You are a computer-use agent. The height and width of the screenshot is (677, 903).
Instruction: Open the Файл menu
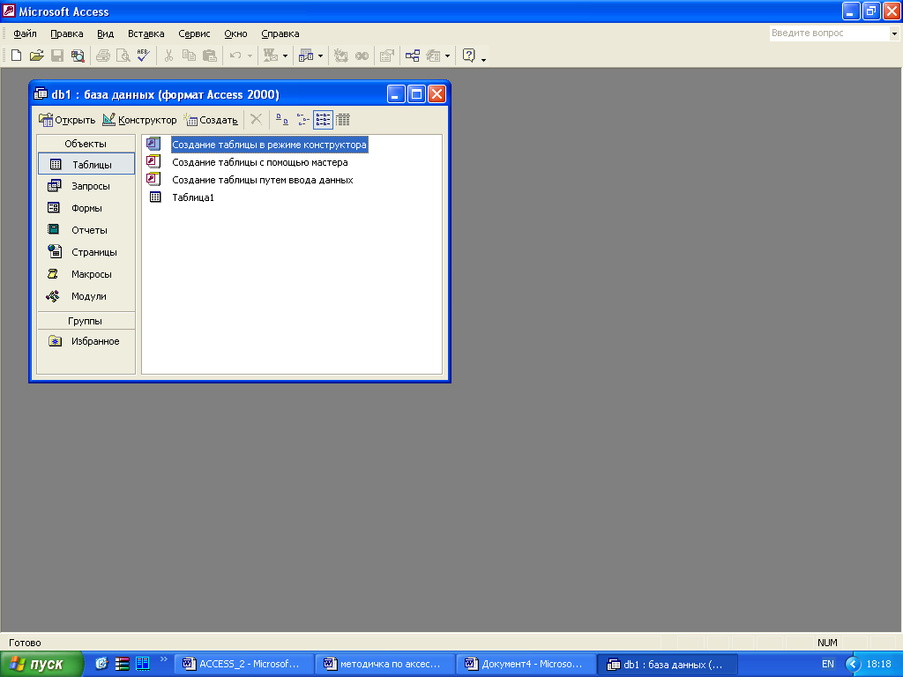coord(25,33)
